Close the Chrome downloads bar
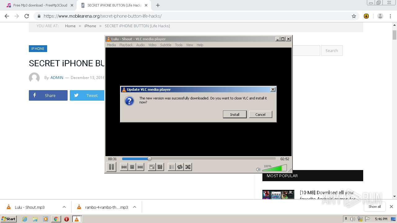The height and width of the screenshot is (223, 397). (x=391, y=207)
